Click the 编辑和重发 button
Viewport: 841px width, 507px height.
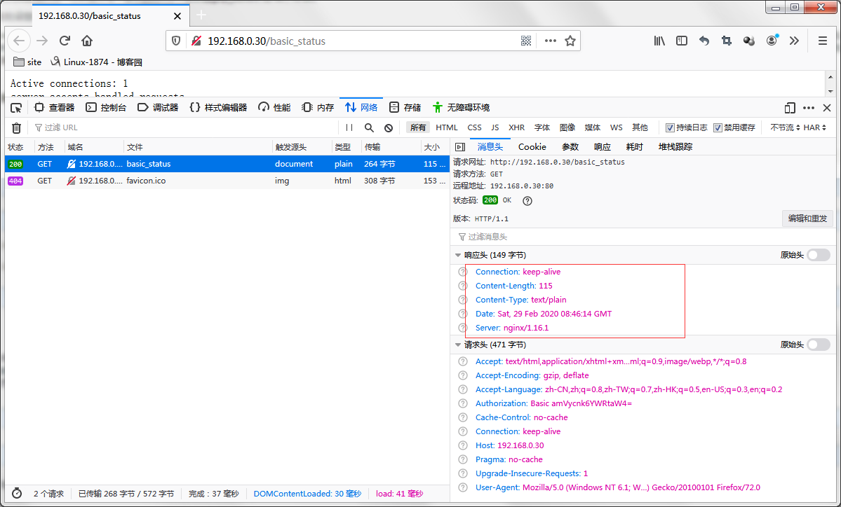[807, 218]
